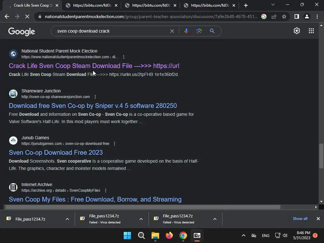The image size is (324, 243).
Task: Click 'Show all' downloads
Action: [300, 219]
